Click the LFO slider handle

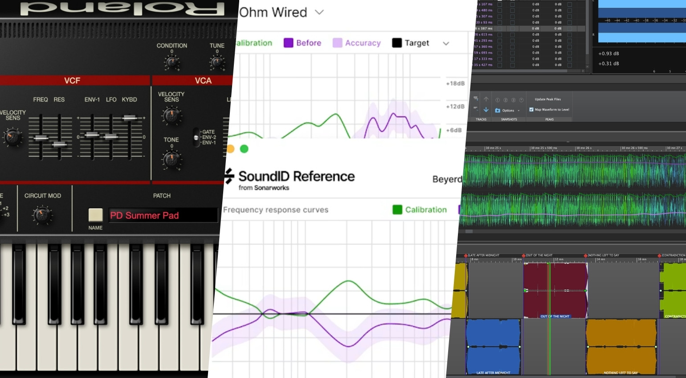pyautogui.click(x=111, y=137)
